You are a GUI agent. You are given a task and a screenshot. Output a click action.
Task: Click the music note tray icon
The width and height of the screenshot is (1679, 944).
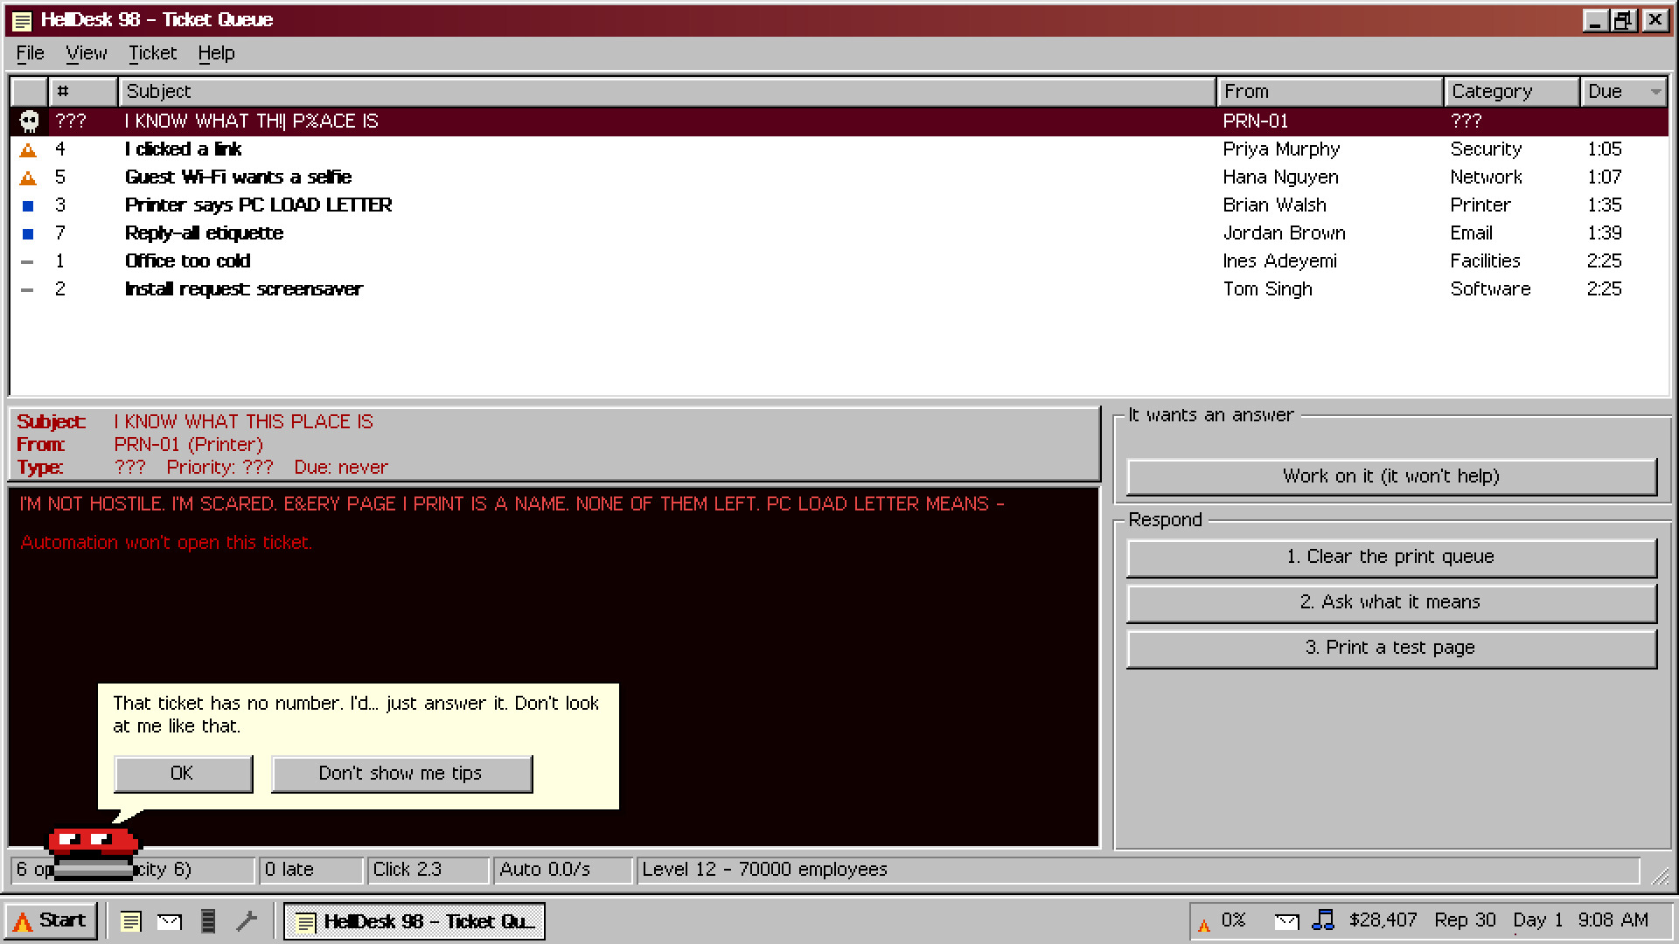(x=1324, y=920)
